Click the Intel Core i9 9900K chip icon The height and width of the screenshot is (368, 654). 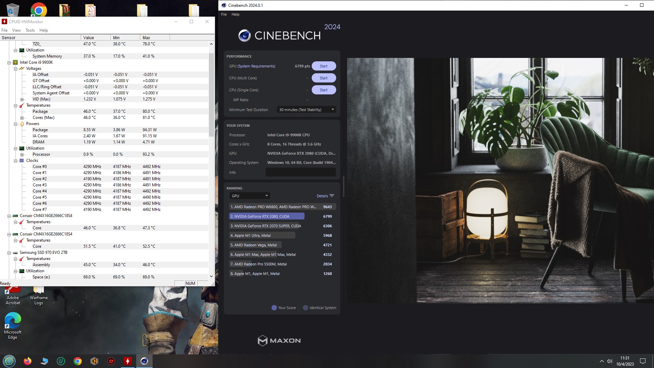15,62
